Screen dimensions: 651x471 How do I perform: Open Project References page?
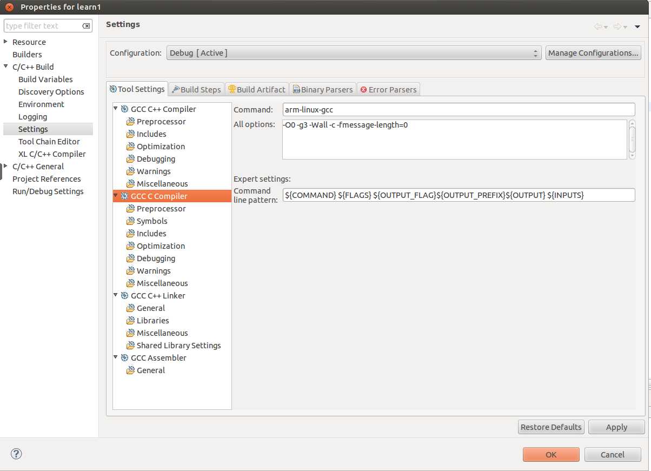pyautogui.click(x=46, y=179)
